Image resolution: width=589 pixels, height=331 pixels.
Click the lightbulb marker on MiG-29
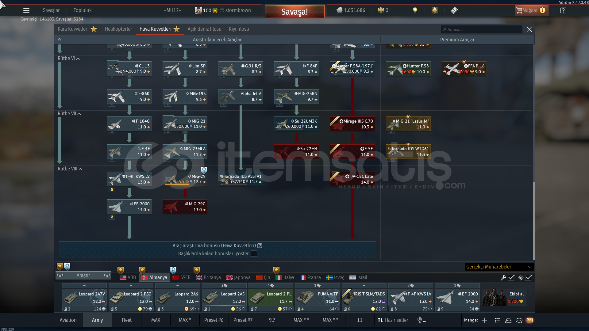(204, 170)
